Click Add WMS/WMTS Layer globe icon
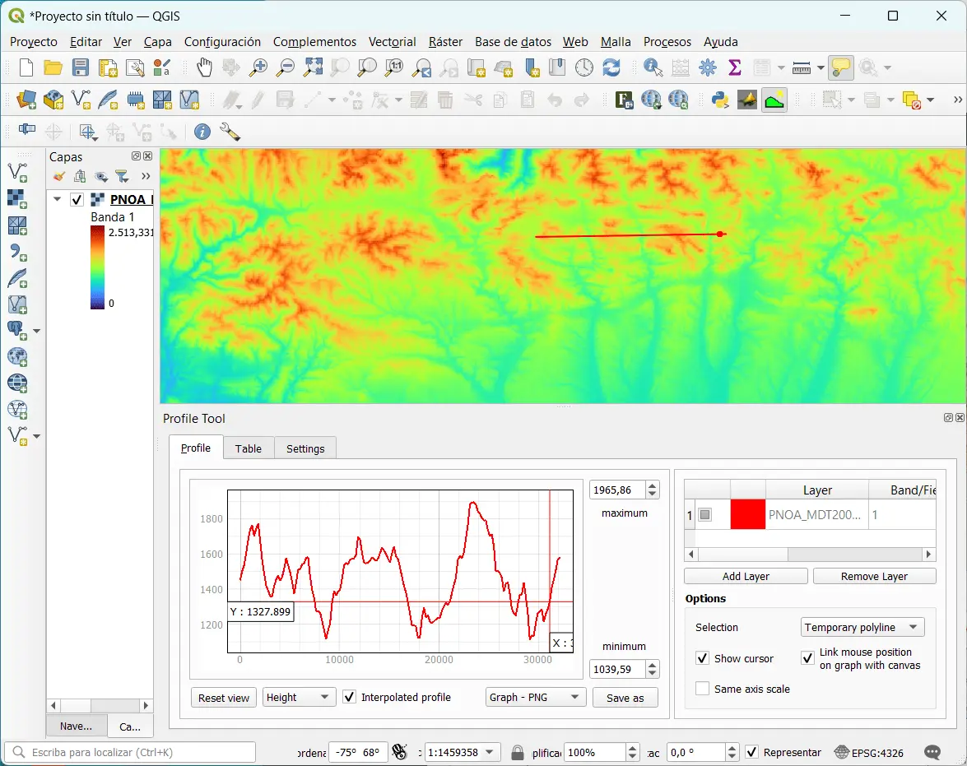Image resolution: width=967 pixels, height=766 pixels. point(17,383)
